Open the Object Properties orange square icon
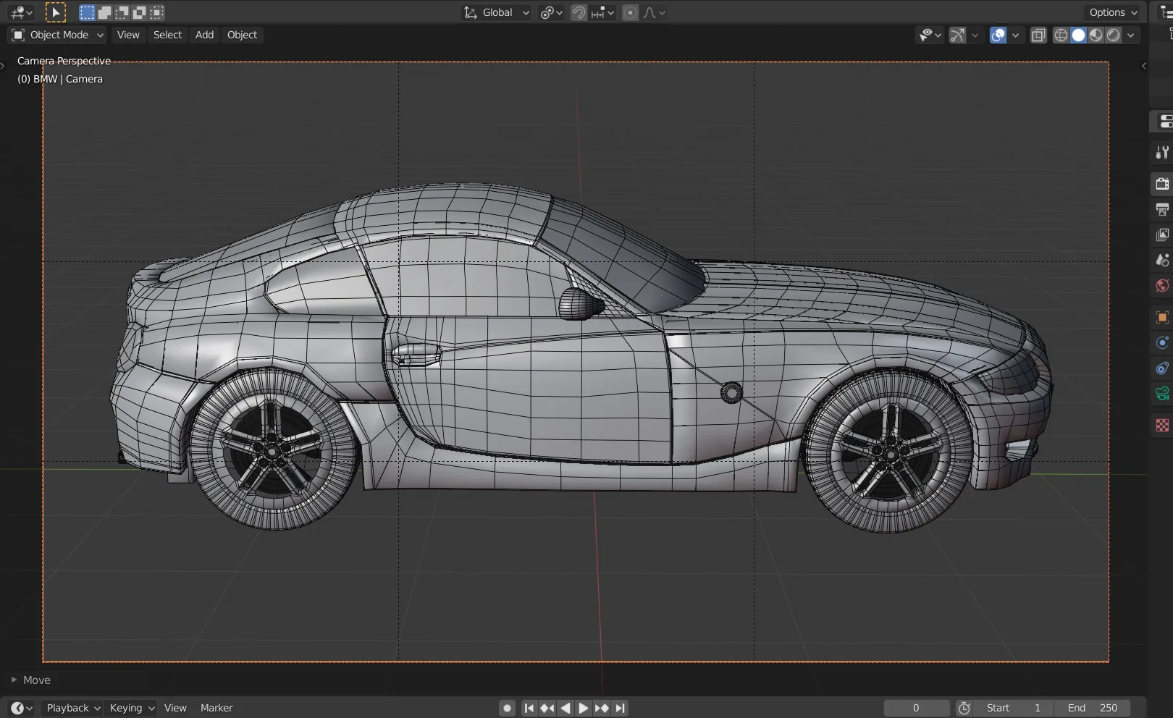 click(x=1161, y=317)
